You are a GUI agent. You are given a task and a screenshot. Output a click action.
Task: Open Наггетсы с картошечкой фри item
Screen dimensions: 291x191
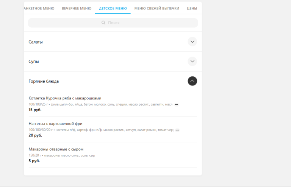pyautogui.click(x=55, y=124)
